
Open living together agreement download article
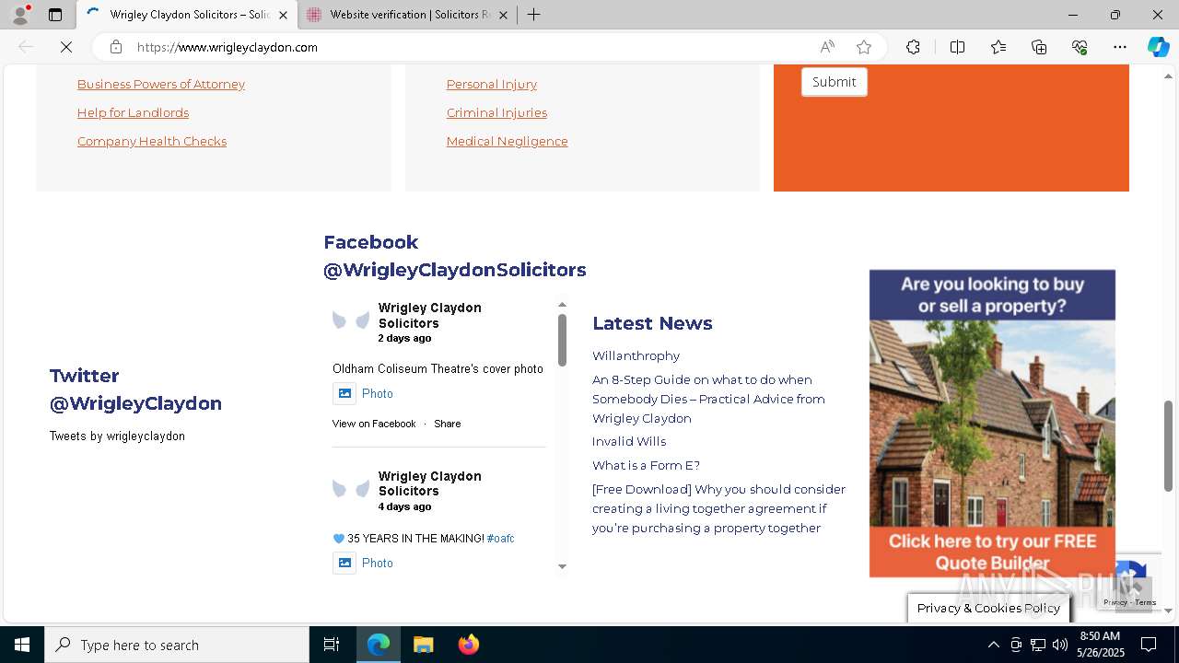tap(718, 508)
